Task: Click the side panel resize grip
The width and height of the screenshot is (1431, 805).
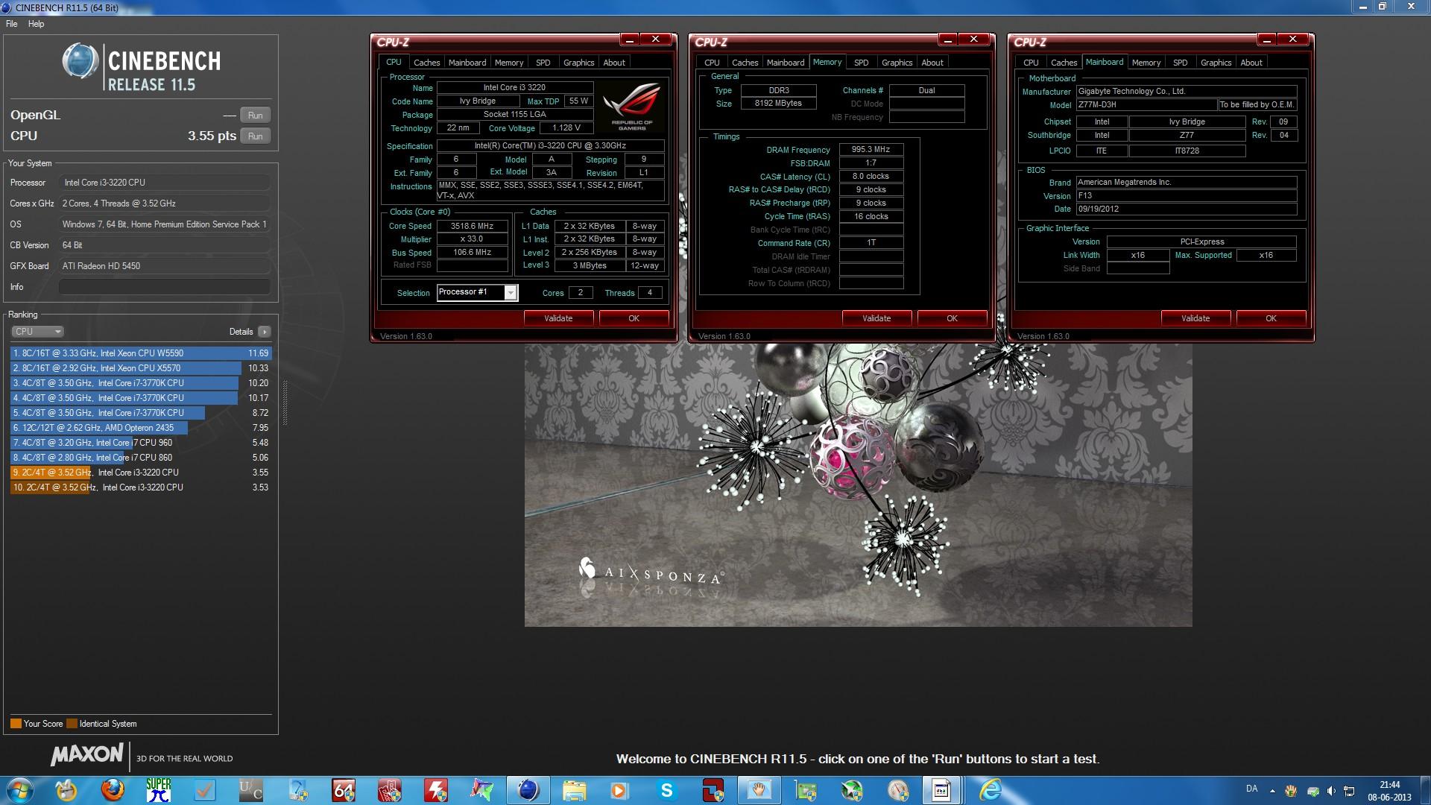Action: (285, 402)
